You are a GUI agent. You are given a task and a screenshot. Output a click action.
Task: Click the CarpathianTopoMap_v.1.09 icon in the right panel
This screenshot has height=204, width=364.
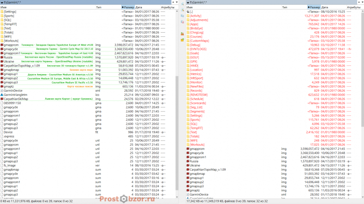188,169
